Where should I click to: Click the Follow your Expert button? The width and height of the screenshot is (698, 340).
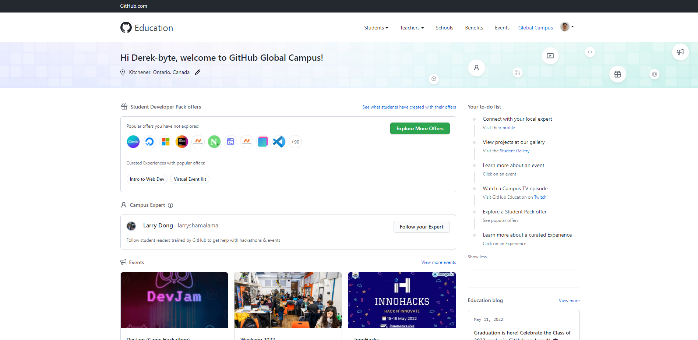422,227
